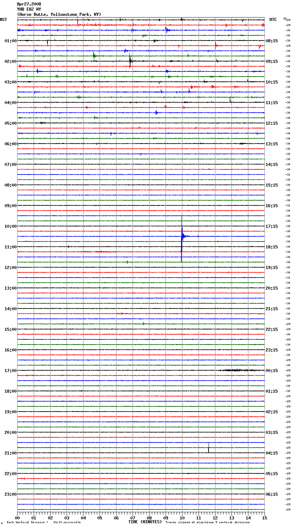The width and height of the screenshot is (292, 527).
Task: Click the 00:15 UTC time label
Action: click(x=272, y=371)
